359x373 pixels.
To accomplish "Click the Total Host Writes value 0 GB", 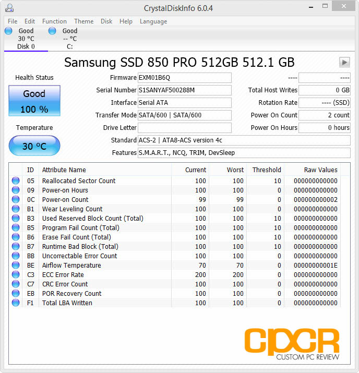I will click(325, 90).
